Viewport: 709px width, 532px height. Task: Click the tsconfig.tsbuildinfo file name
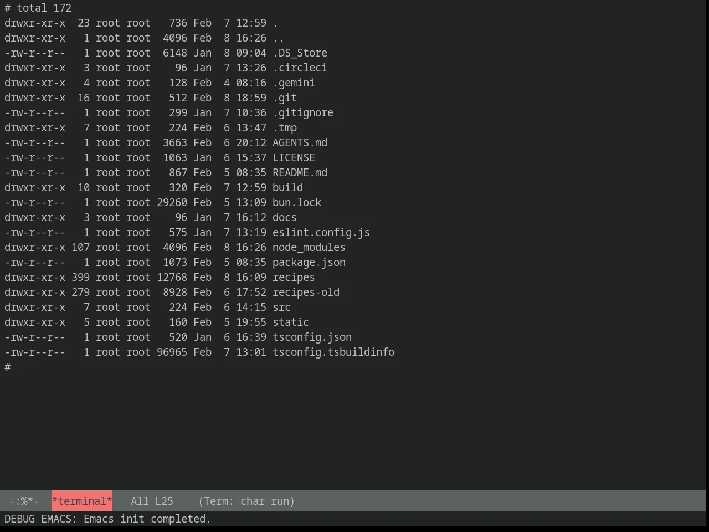[x=333, y=352]
